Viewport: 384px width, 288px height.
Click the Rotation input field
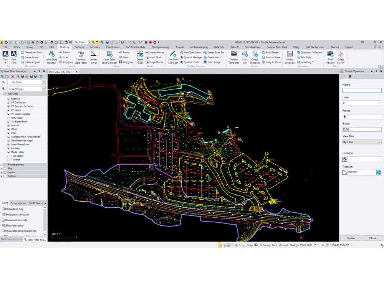click(x=361, y=172)
